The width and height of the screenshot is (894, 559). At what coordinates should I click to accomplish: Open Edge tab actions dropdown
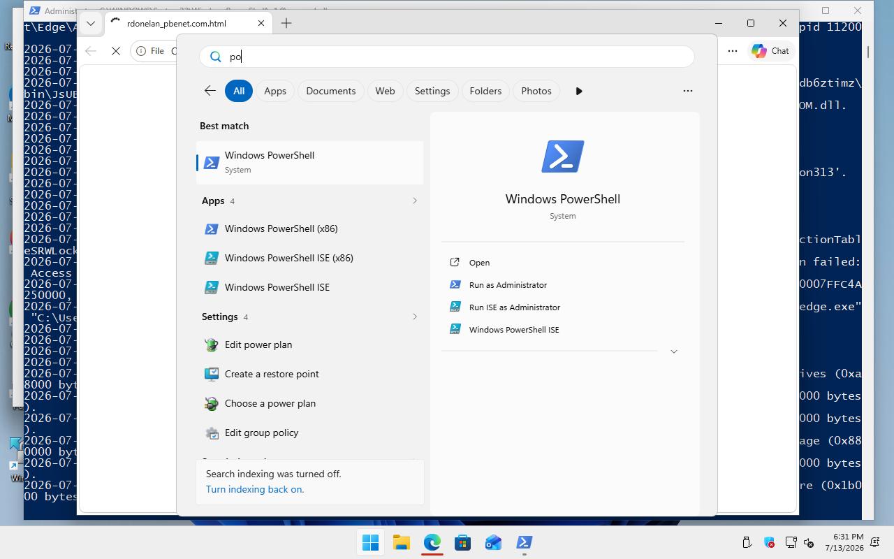(91, 23)
